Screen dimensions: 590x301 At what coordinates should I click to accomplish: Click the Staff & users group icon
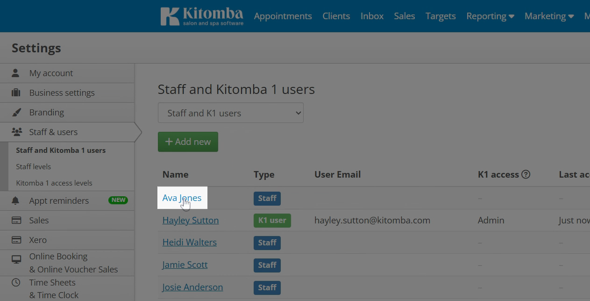(x=17, y=132)
